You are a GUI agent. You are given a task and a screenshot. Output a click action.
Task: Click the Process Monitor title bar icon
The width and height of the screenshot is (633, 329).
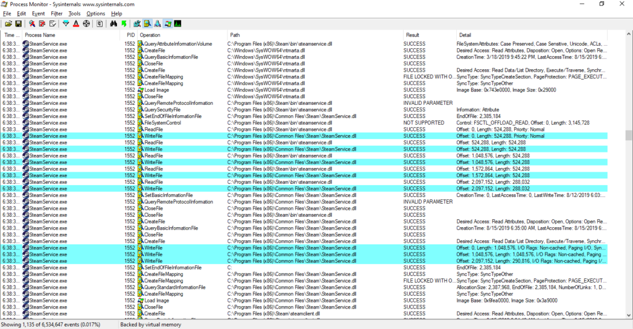[4, 4]
